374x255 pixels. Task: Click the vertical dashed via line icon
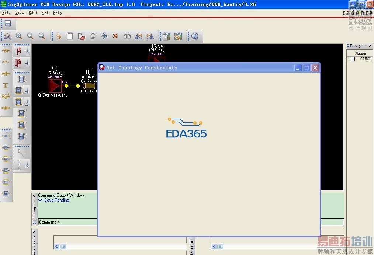coord(18,164)
